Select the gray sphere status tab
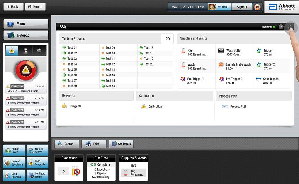The height and width of the screenshot is (184, 299). [x=39, y=51]
